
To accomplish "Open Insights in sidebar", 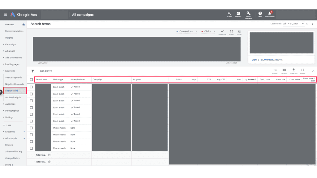I will 9,38.
